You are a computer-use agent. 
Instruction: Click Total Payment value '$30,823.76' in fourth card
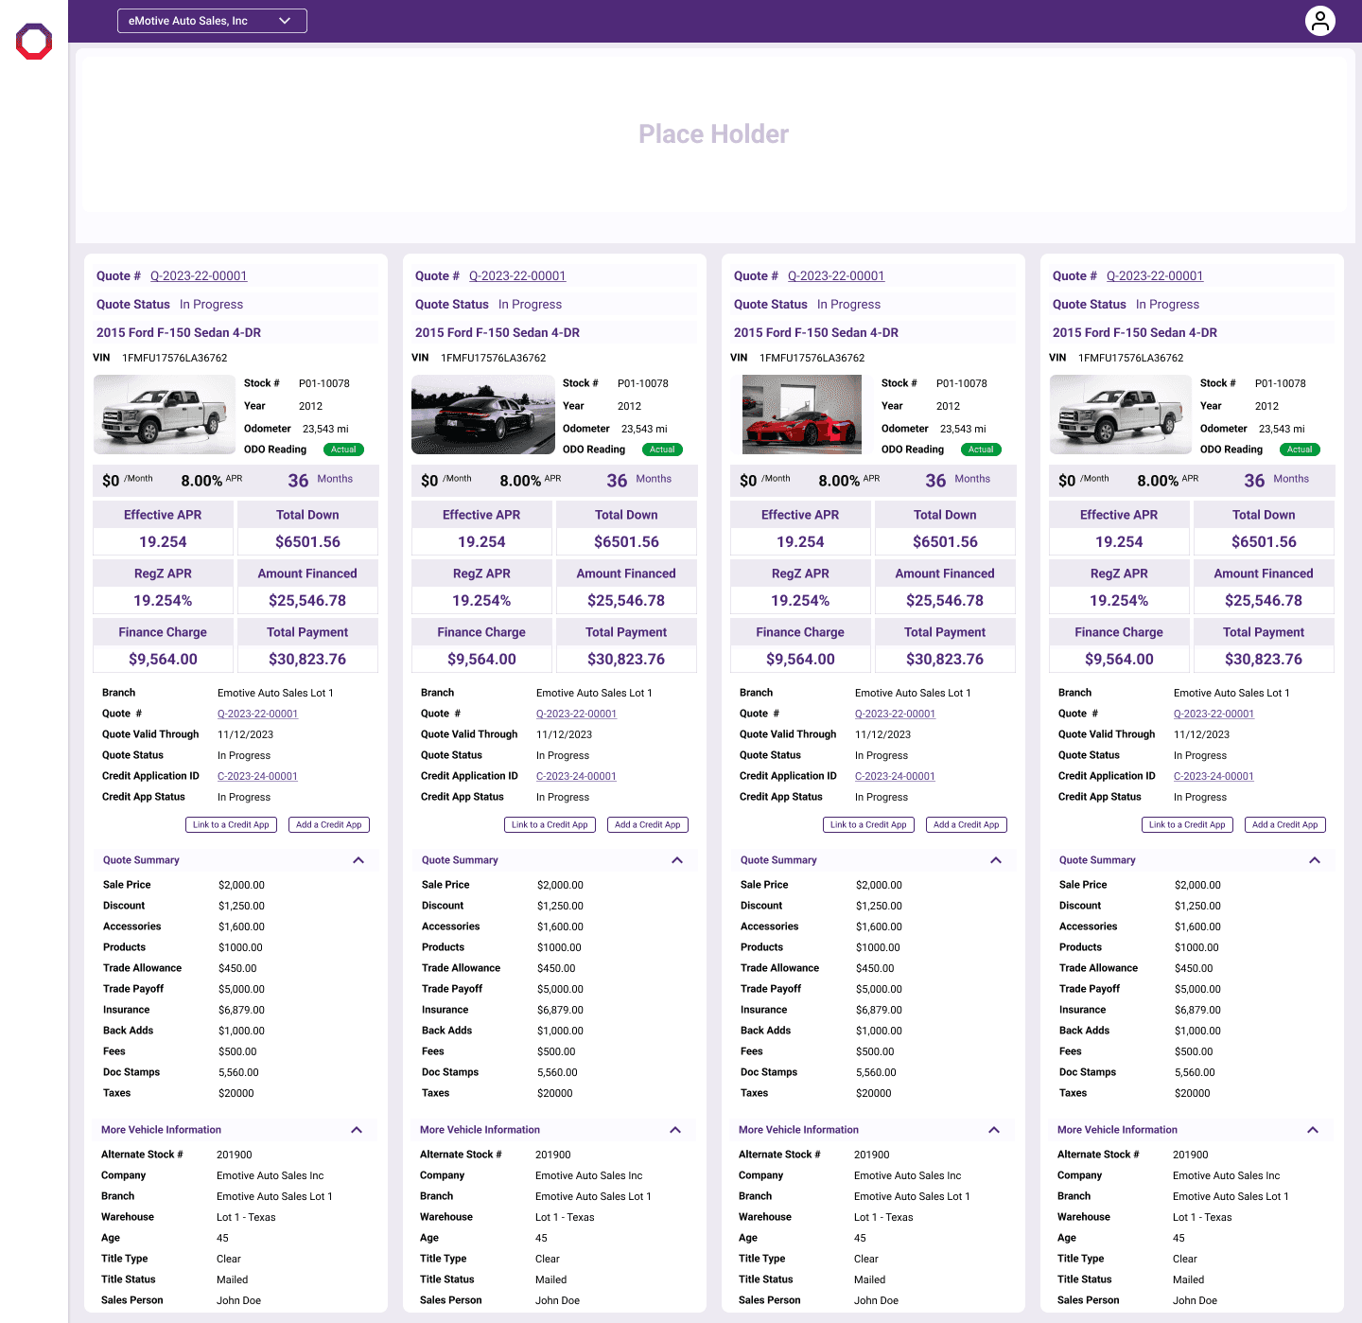pyautogui.click(x=1264, y=660)
